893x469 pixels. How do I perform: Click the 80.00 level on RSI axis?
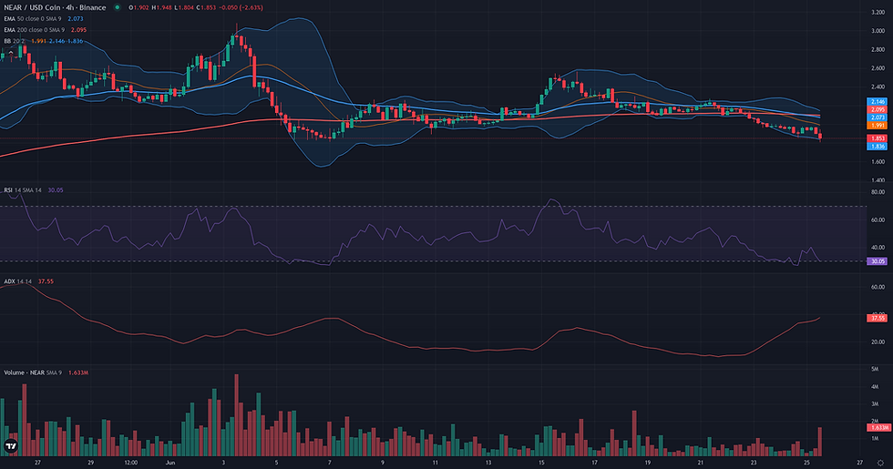pyautogui.click(x=878, y=192)
